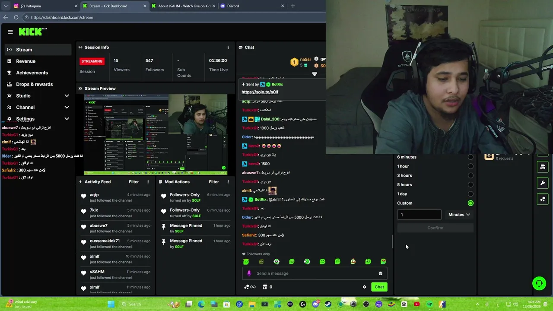Open Session Info options menu
553x311 pixels.
point(228,47)
